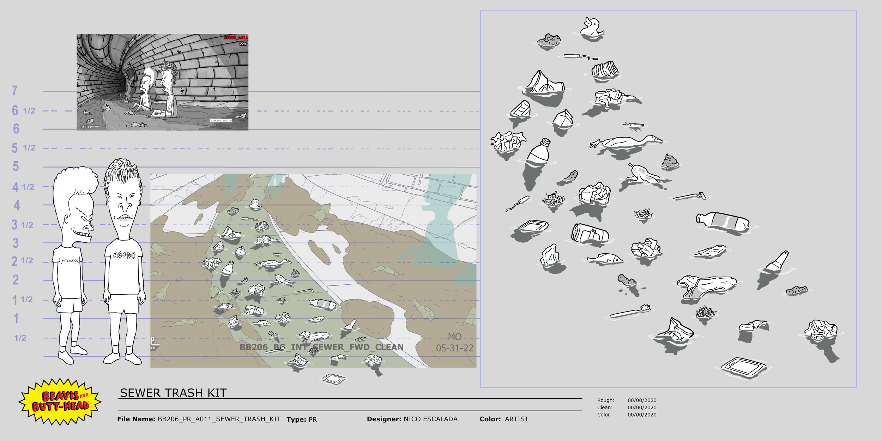Select the BB206_PR_A011_SEWER_TRASH_KIT file name text
The width and height of the screenshot is (882, 441).
219,419
